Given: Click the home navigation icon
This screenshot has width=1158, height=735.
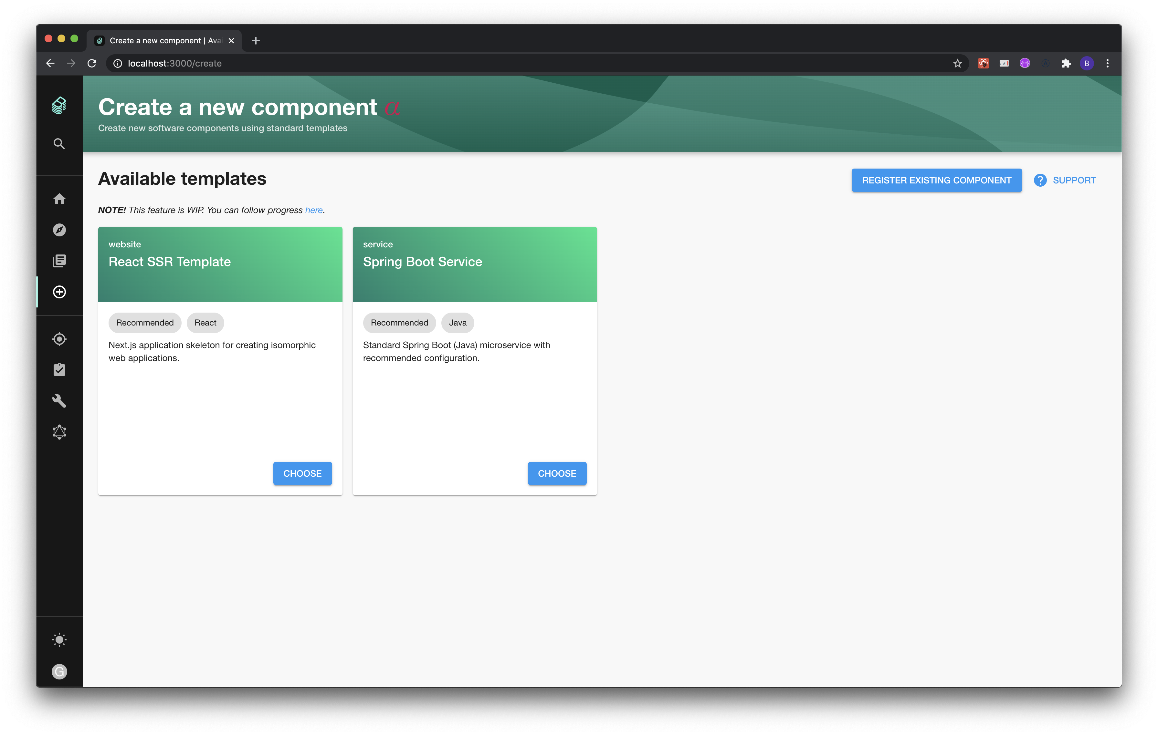Looking at the screenshot, I should 60,198.
